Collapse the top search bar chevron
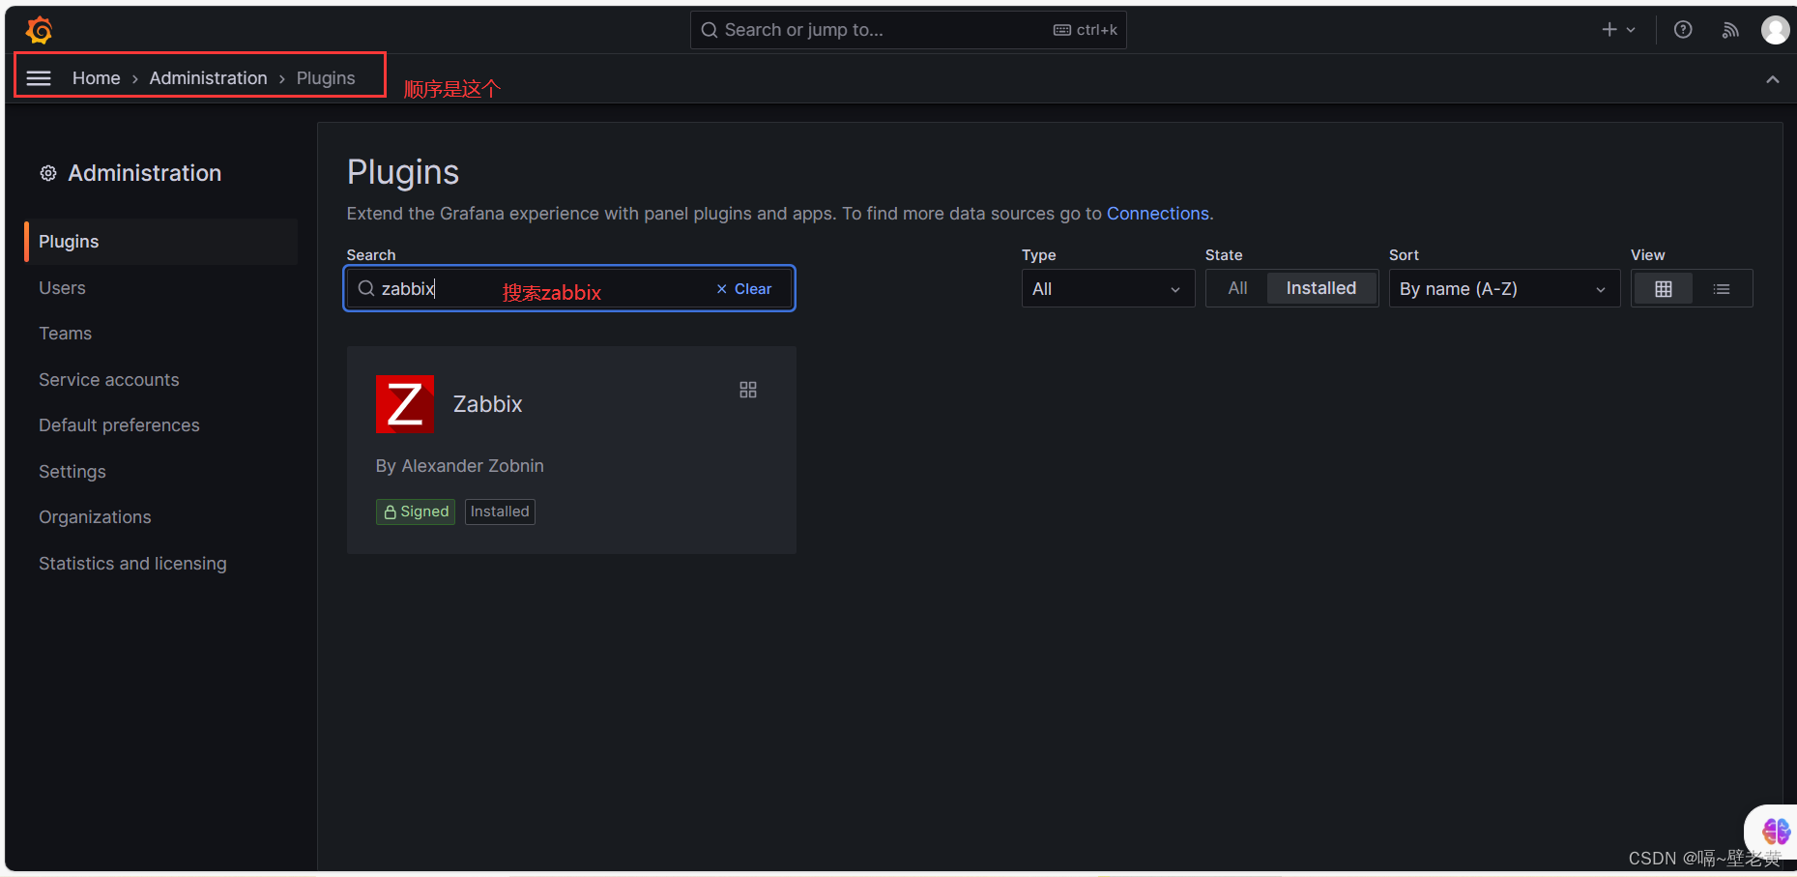This screenshot has height=877, width=1797. tap(1773, 79)
